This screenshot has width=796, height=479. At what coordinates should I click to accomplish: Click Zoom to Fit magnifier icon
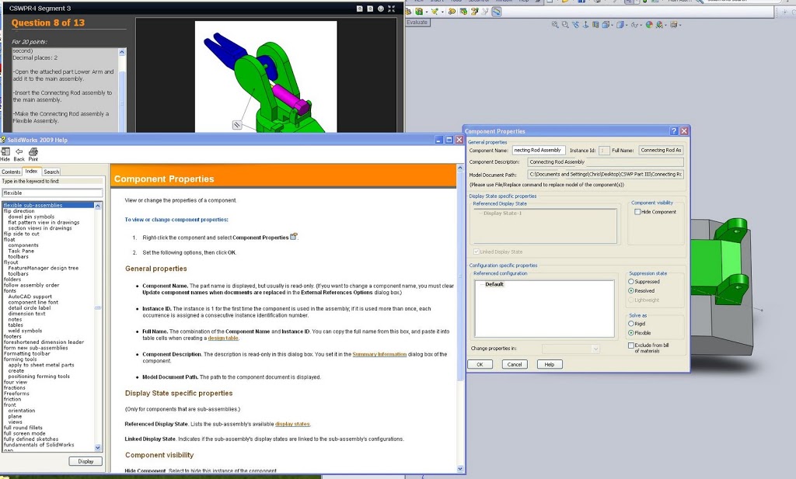click(x=555, y=24)
